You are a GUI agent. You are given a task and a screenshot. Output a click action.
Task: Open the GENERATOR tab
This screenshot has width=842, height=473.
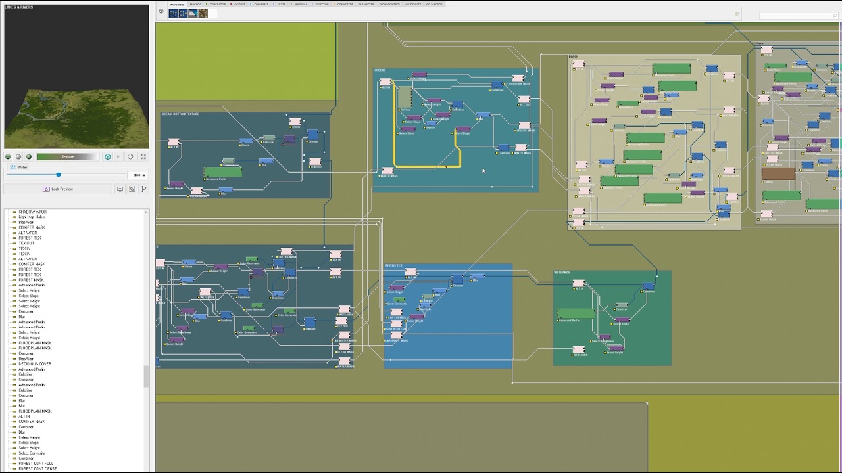coord(217,5)
